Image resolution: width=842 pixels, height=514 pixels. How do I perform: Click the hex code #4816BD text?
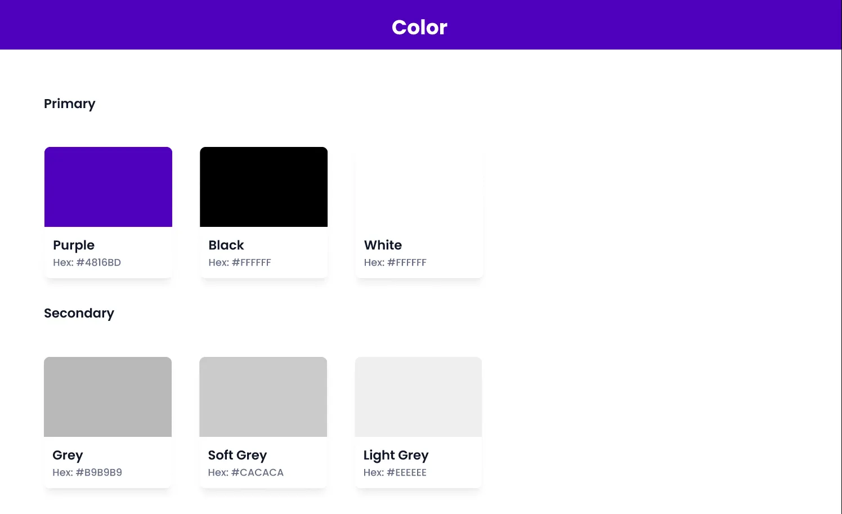tap(87, 262)
